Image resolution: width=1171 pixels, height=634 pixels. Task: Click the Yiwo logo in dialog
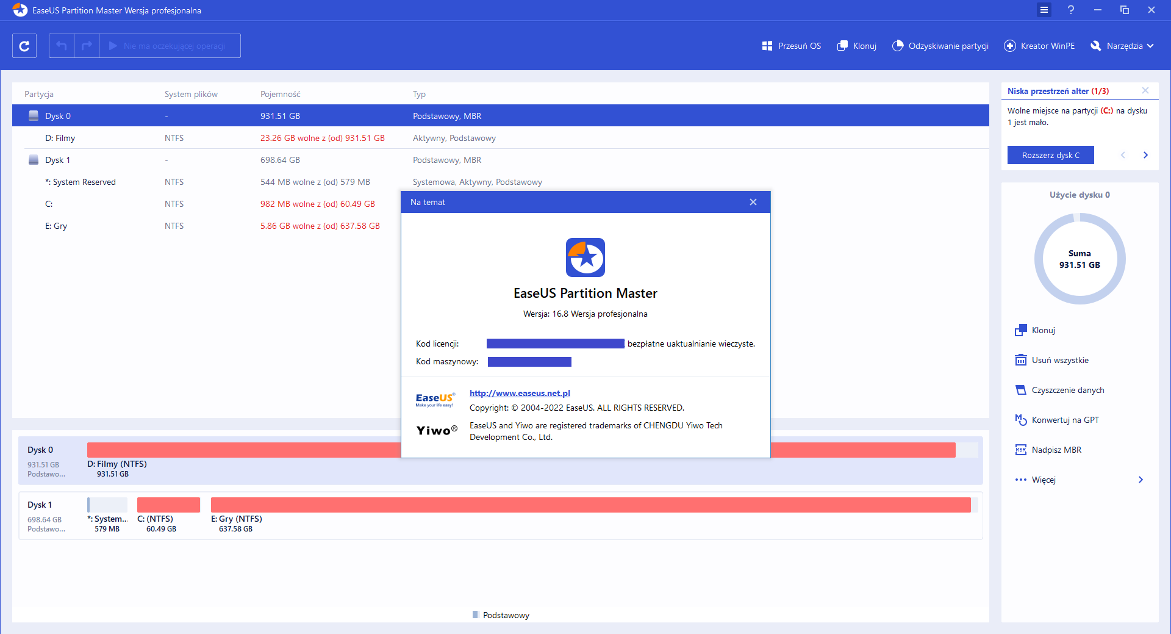(x=437, y=430)
